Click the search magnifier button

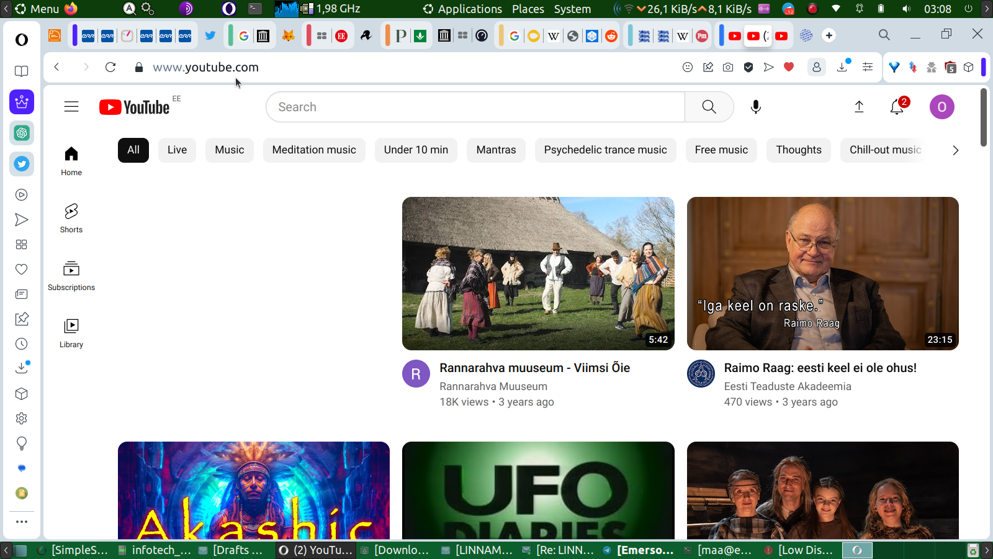[709, 107]
